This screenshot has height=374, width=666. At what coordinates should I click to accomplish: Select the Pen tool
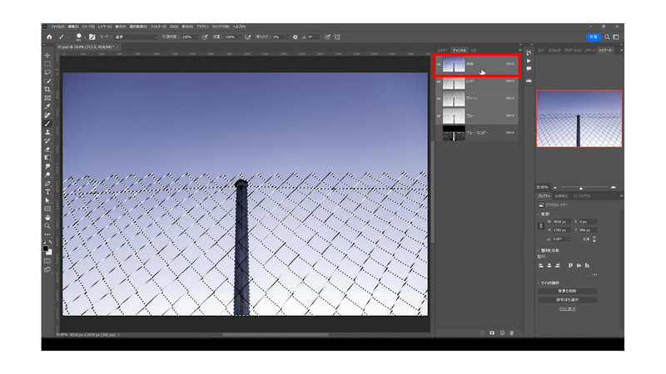coord(47,183)
